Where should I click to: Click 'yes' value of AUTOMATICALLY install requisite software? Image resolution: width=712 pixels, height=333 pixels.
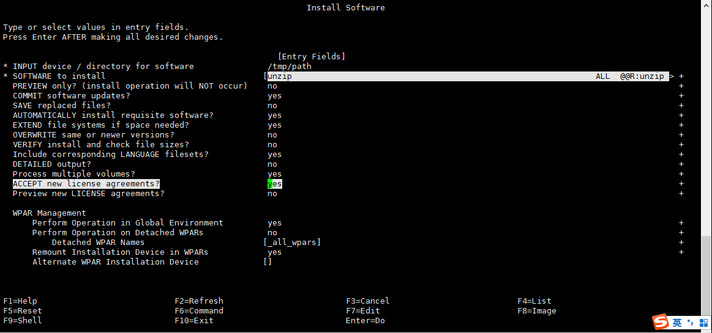[x=275, y=115]
